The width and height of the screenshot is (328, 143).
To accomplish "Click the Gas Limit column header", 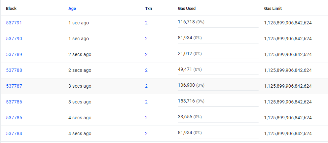I will [273, 9].
